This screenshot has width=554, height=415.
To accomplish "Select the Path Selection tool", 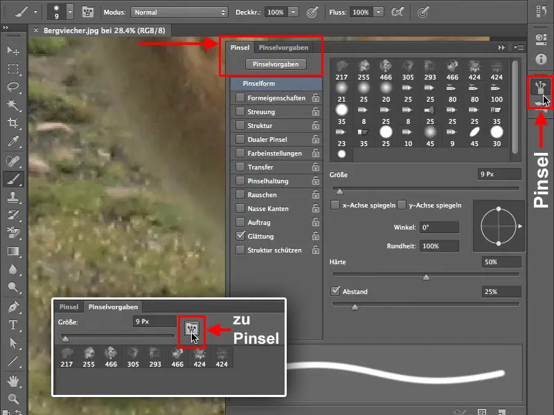I will (x=13, y=342).
